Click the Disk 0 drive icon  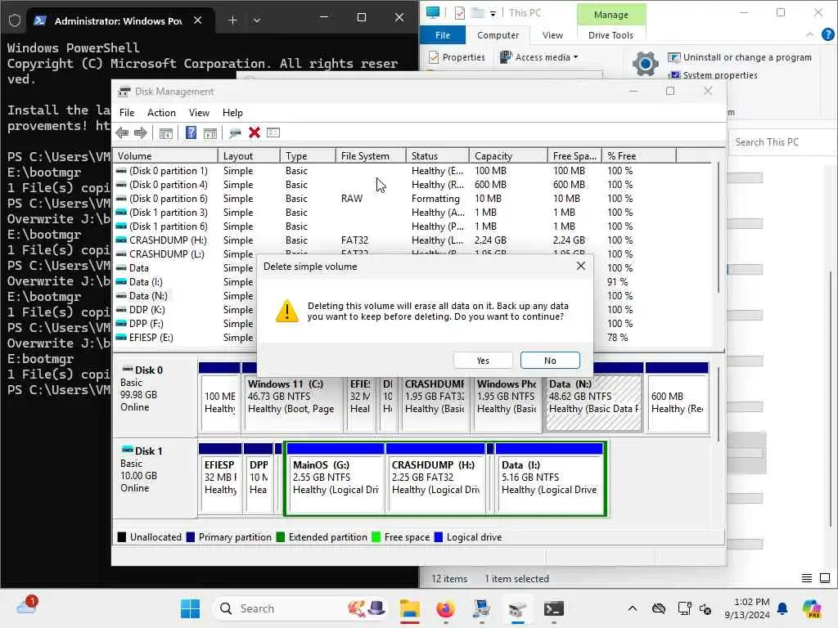point(127,370)
